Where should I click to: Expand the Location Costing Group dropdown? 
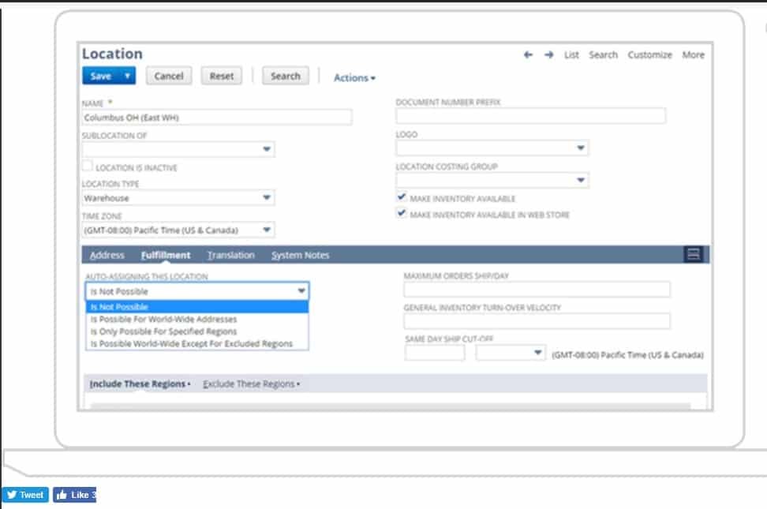tap(581, 181)
